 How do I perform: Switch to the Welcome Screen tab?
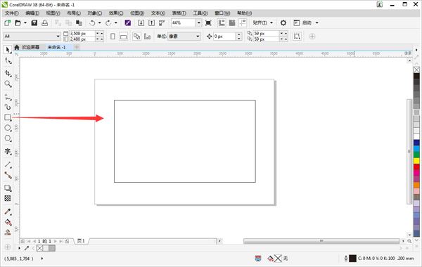[30, 47]
